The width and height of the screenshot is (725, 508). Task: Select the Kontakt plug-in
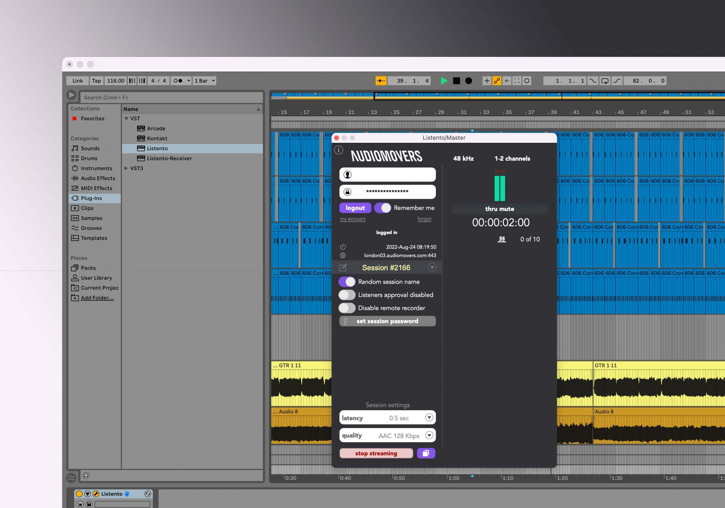tap(157, 138)
